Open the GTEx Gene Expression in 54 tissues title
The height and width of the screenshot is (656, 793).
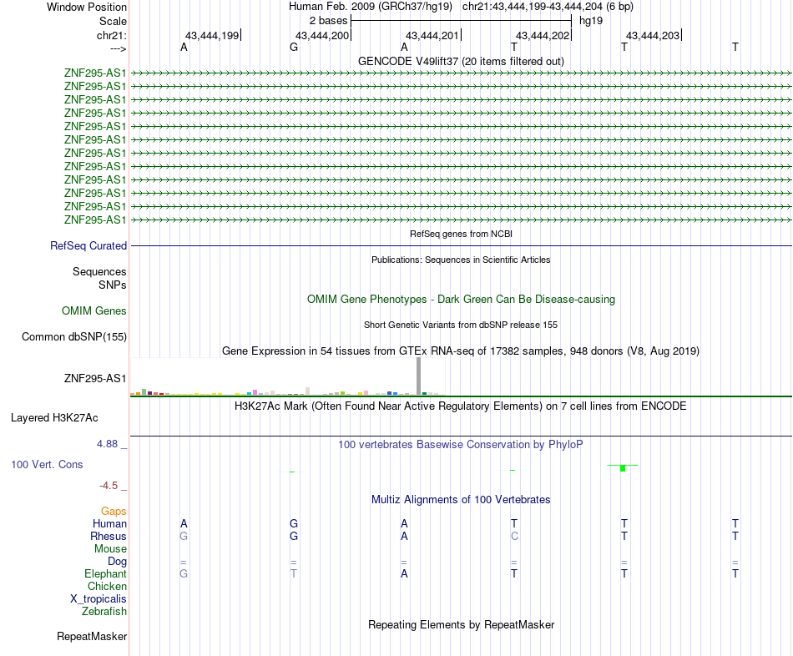pos(461,351)
